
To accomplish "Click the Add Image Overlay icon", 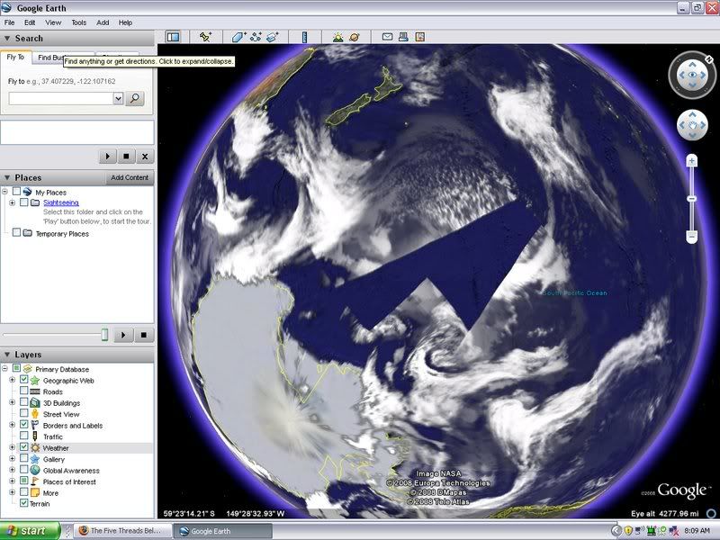I will [273, 37].
